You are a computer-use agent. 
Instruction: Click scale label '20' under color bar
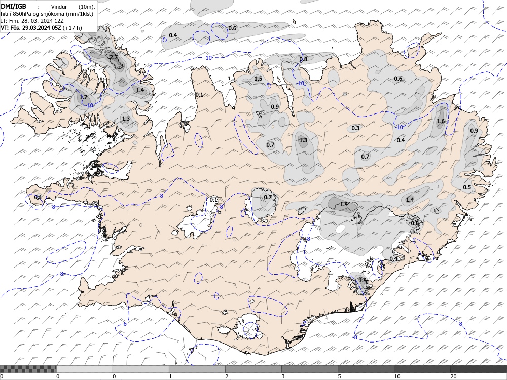(453, 376)
